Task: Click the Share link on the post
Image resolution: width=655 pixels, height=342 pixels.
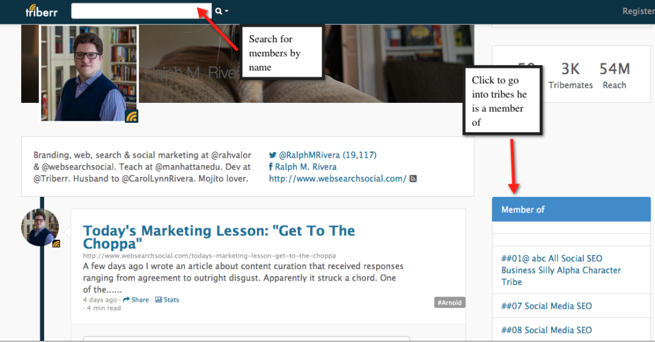Action: click(140, 300)
